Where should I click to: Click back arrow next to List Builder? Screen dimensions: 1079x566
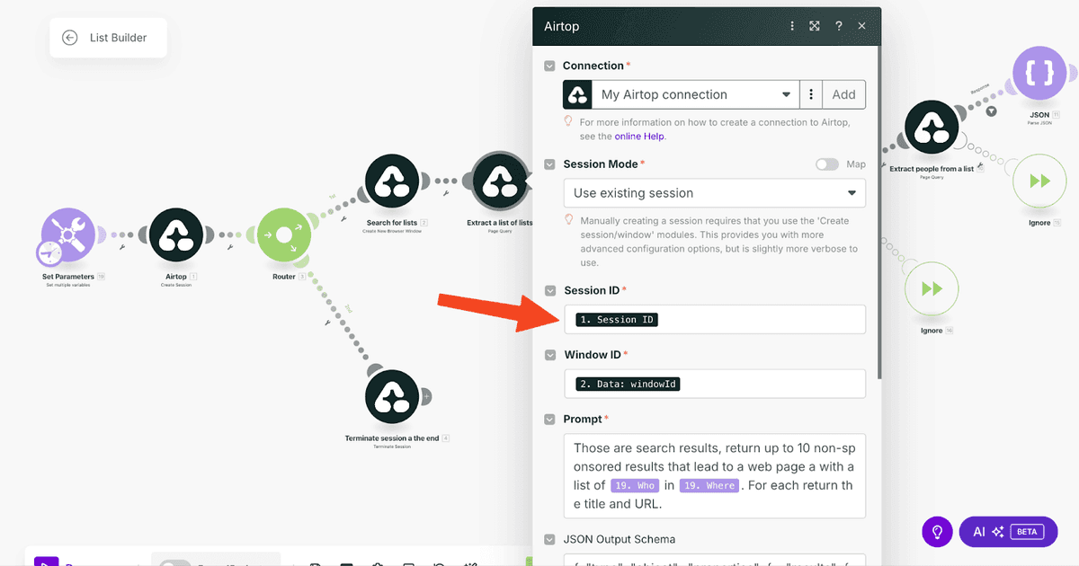[x=70, y=38]
